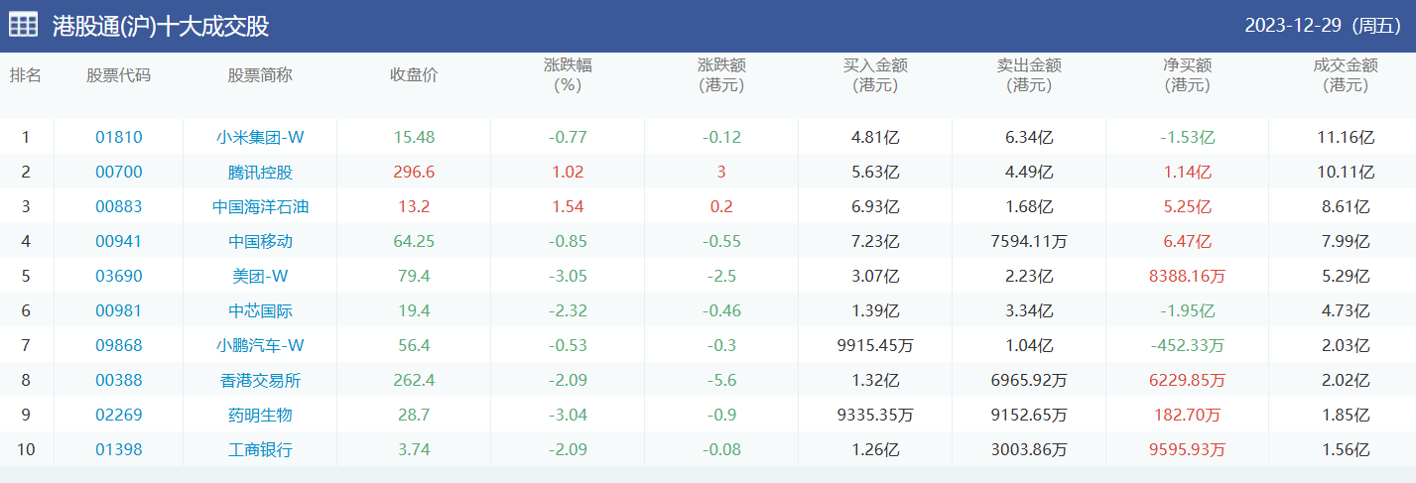Click stock code 00700
This screenshot has width=1416, height=483.
(x=119, y=172)
